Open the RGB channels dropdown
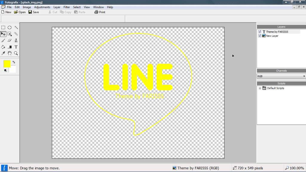 pyautogui.click(x=281, y=76)
